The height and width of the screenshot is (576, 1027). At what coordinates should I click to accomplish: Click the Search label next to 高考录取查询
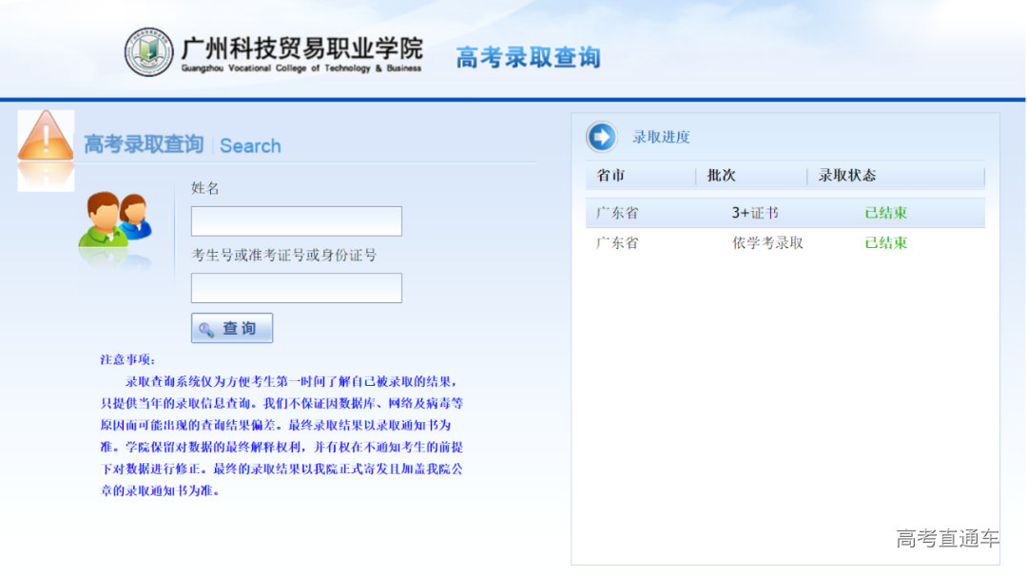pyautogui.click(x=250, y=144)
